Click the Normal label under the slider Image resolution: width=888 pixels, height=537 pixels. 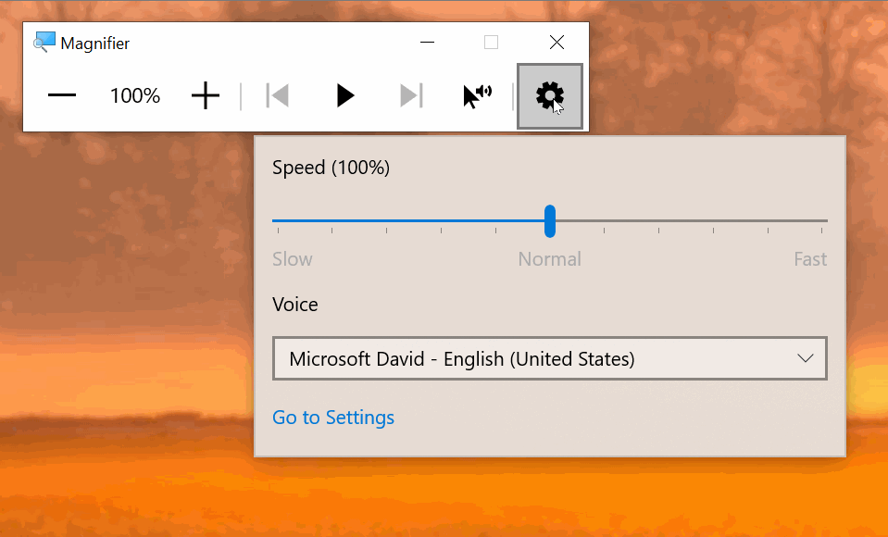[549, 259]
